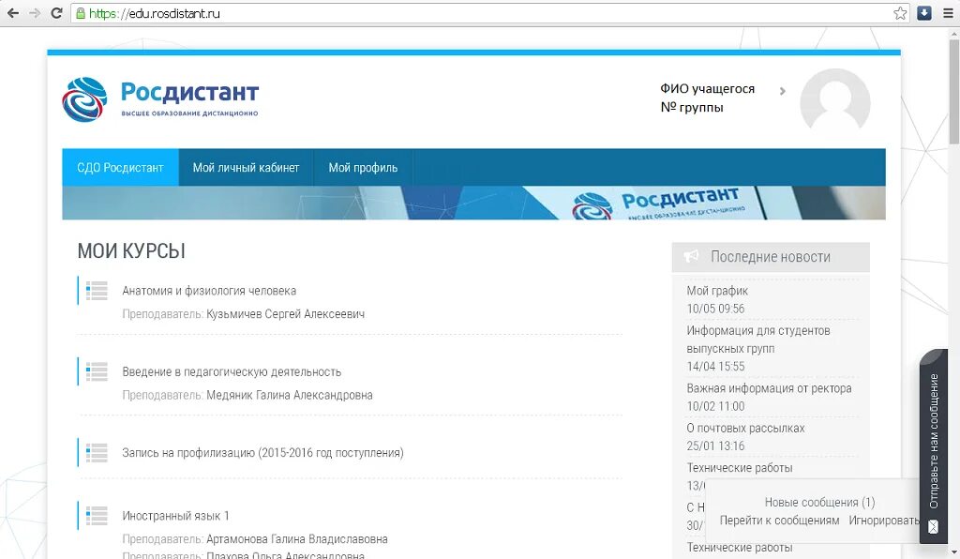
Task: Open Запись на профилизацию (2015-2016 год поступления)
Action: coord(262,453)
